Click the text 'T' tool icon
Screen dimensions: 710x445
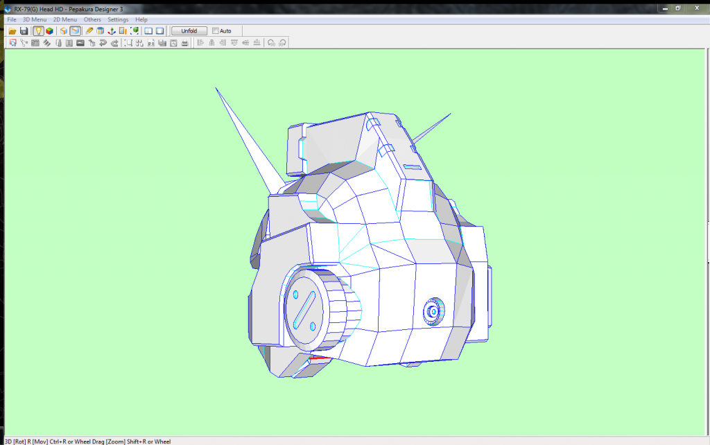tap(69, 42)
